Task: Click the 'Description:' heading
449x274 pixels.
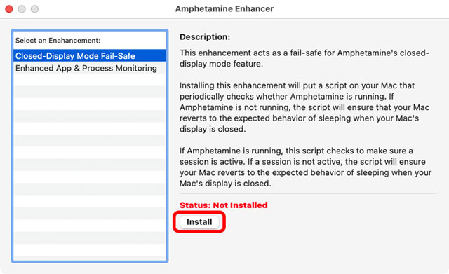Action: [x=205, y=37]
